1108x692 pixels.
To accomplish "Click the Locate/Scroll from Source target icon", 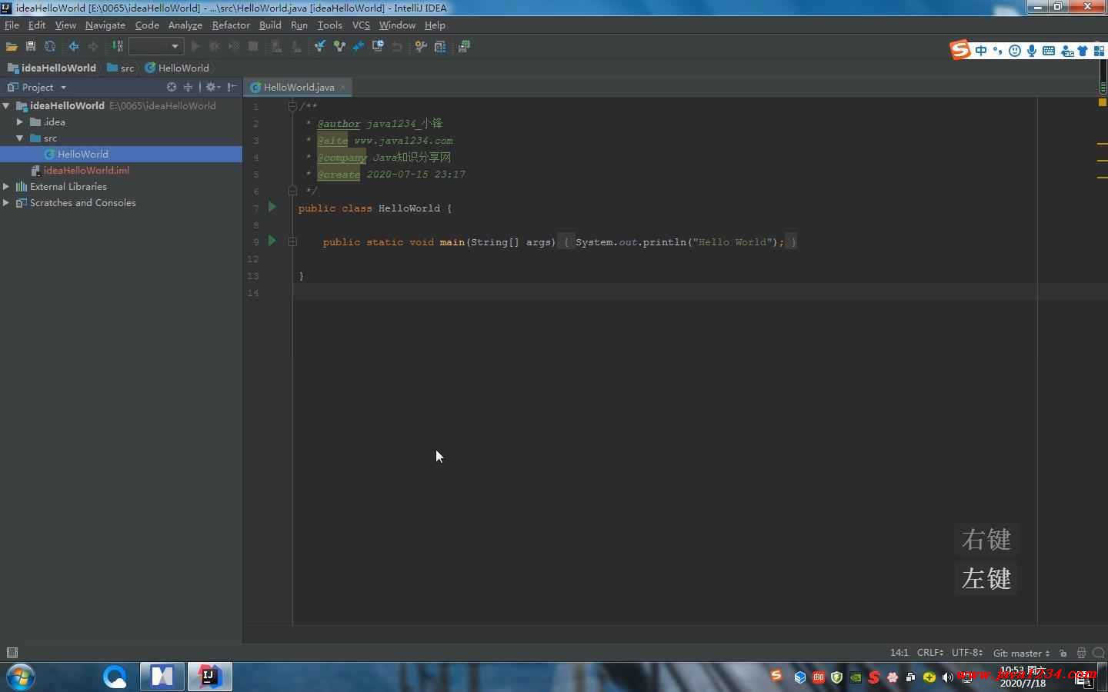I will point(172,88).
